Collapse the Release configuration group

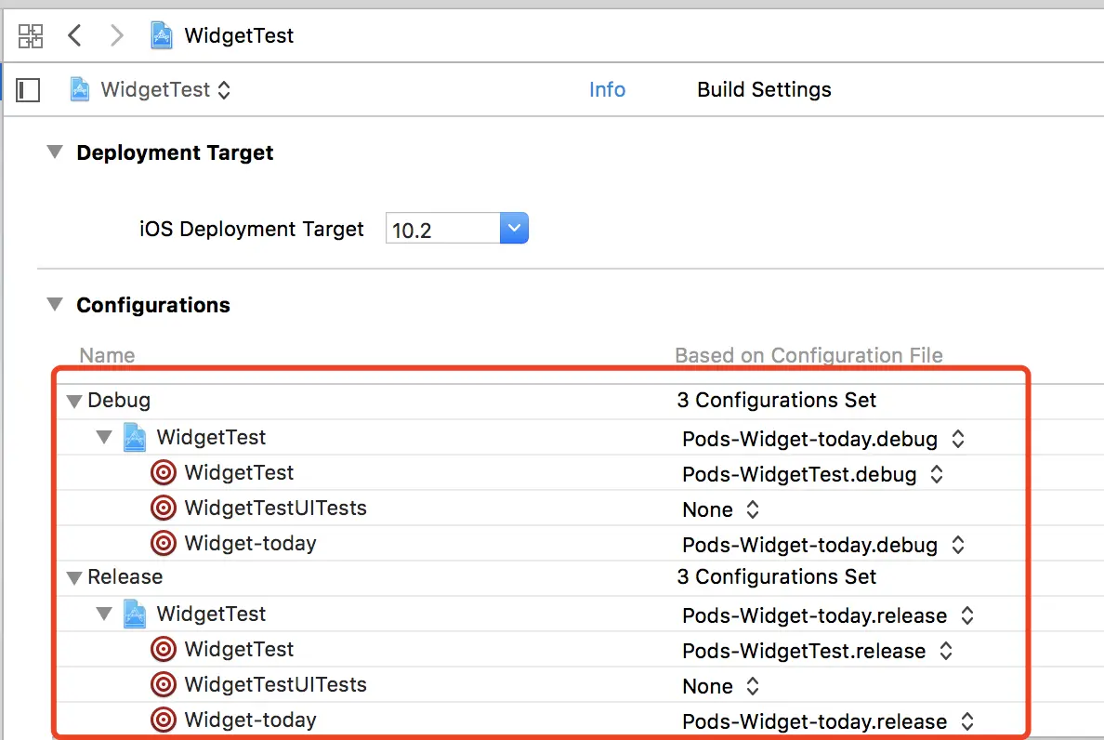(74, 578)
